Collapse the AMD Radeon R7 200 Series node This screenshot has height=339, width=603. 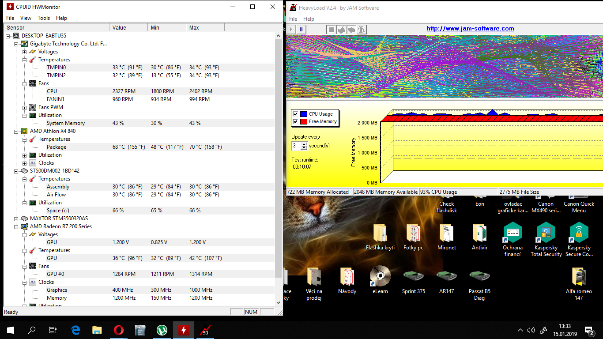pos(16,226)
